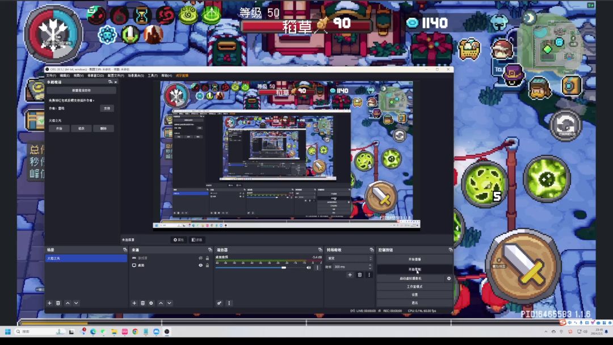Viewport: 613px width, 345px height.
Task: Mute the desktop audio speaker icon
Action: 309,267
